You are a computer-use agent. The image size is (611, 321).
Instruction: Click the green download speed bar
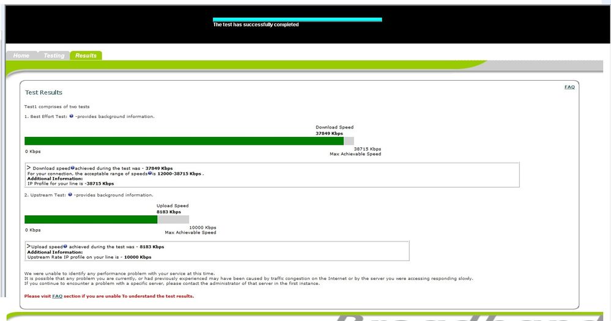pos(183,141)
